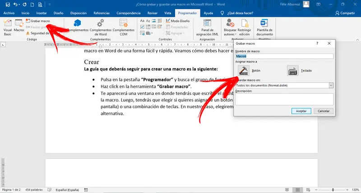The width and height of the screenshot is (361, 193).
Task: Open the Customize Quick Access Toolbar dropdown
Action: click(50, 5)
